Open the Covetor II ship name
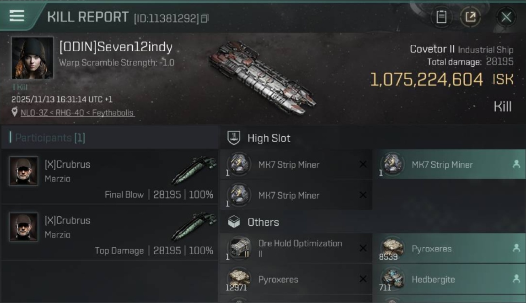 point(432,49)
